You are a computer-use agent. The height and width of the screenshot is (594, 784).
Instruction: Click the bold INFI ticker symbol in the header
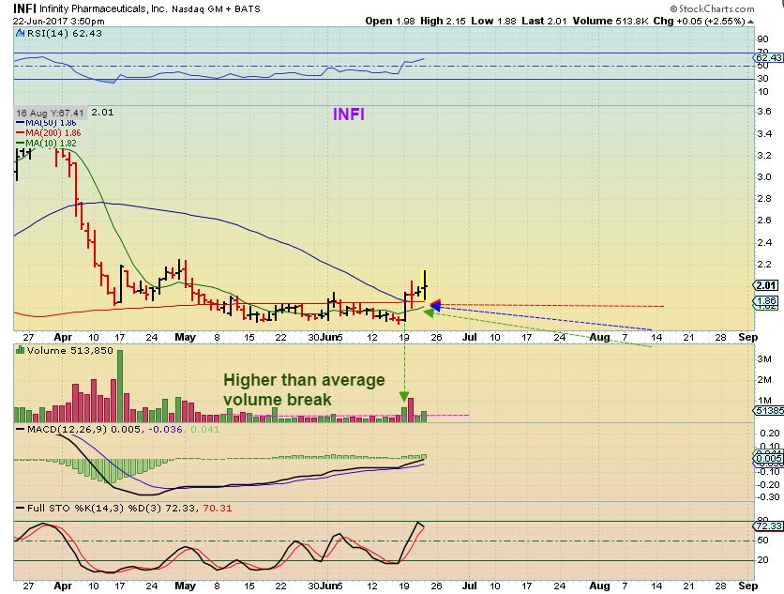coord(24,8)
